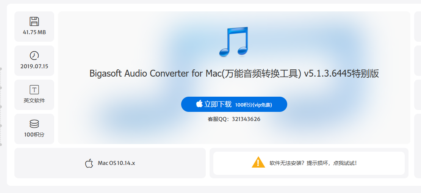
Task: Open the 软件无法安装?提示损坏 help link
Action: coord(313,163)
